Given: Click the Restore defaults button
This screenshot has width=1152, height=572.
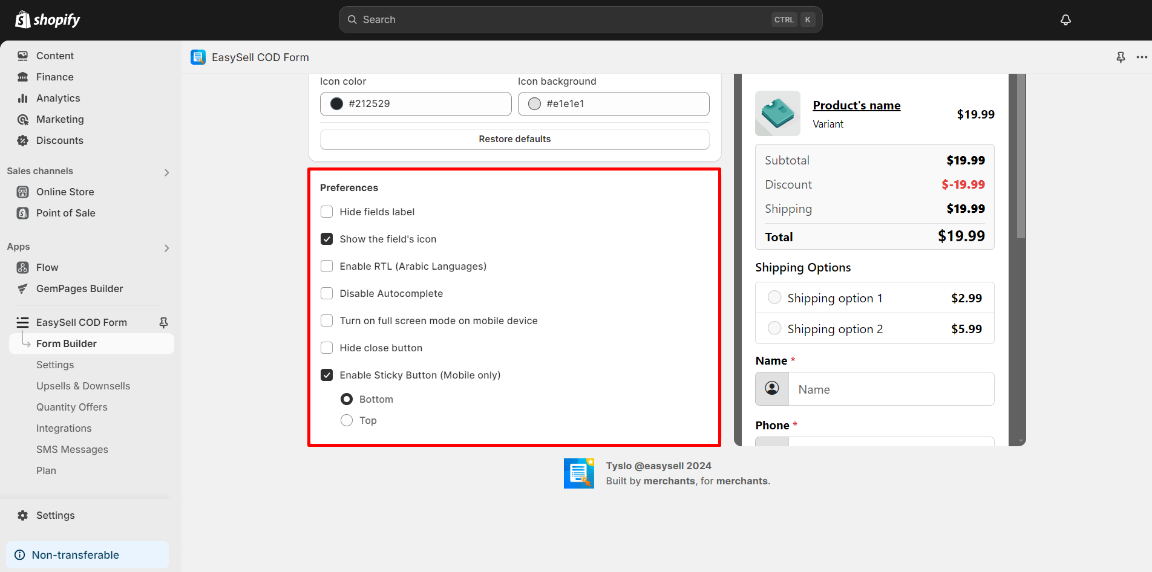Looking at the screenshot, I should coord(514,139).
